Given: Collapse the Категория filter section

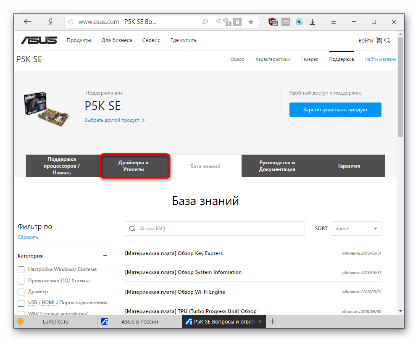Looking at the screenshot, I should (105, 256).
